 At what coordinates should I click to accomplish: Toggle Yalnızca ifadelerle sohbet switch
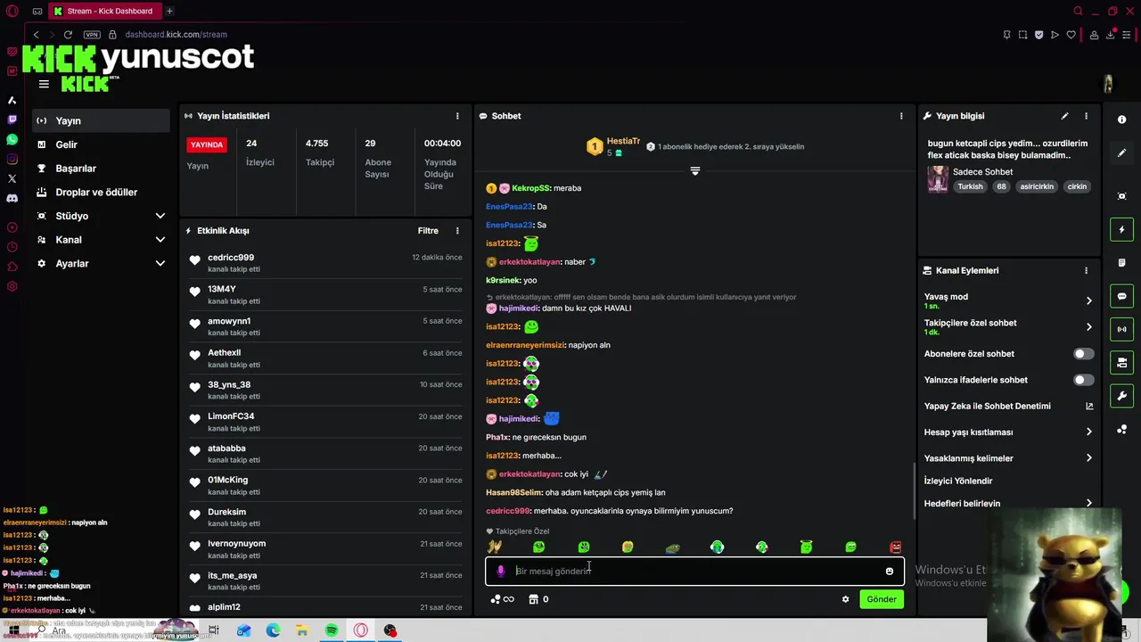click(x=1083, y=380)
